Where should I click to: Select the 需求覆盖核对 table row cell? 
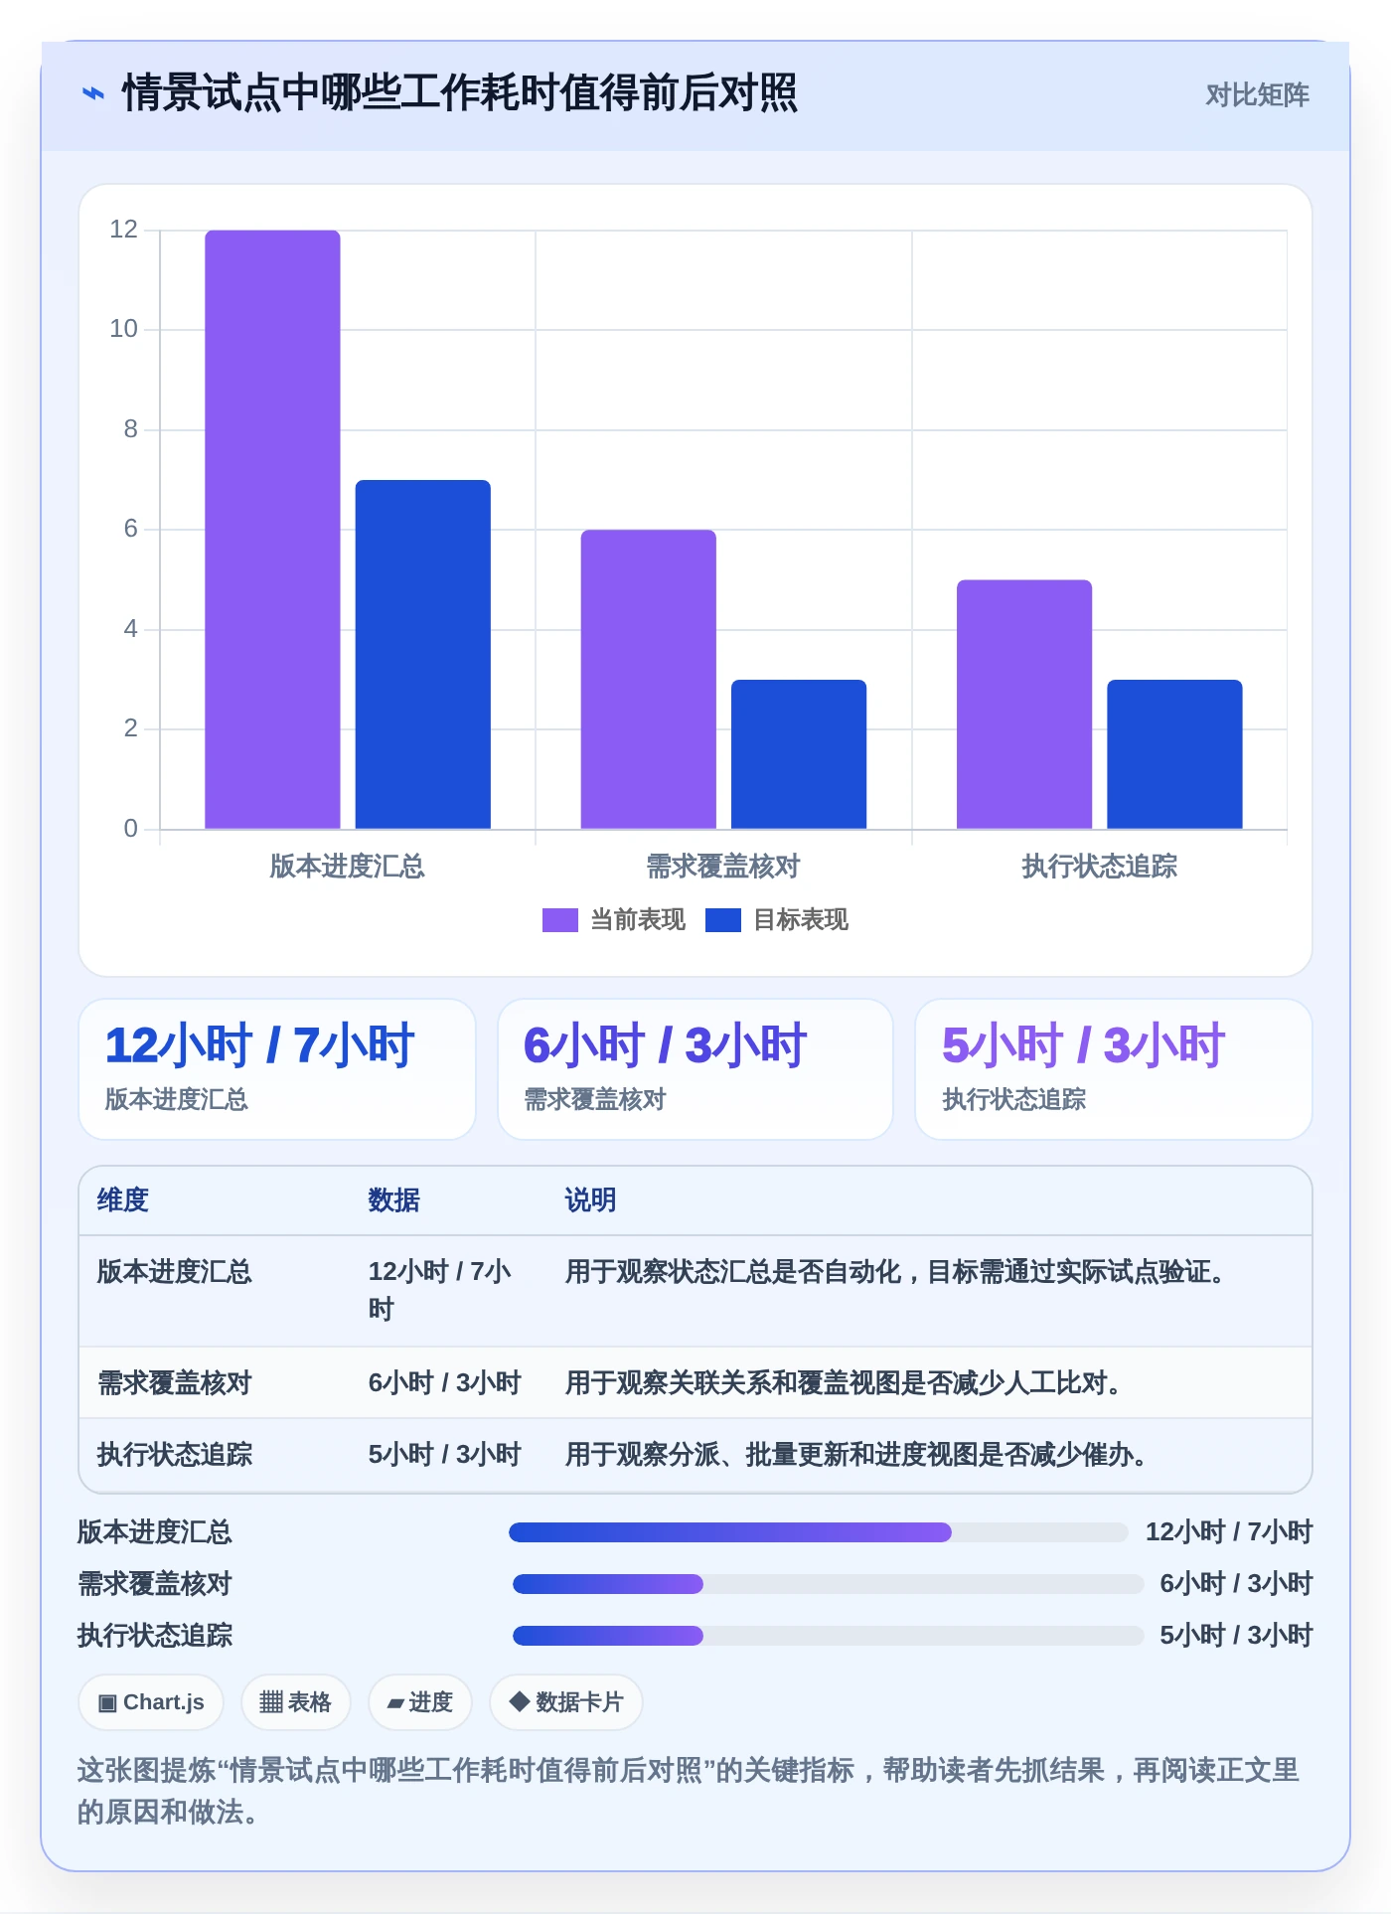[175, 1383]
